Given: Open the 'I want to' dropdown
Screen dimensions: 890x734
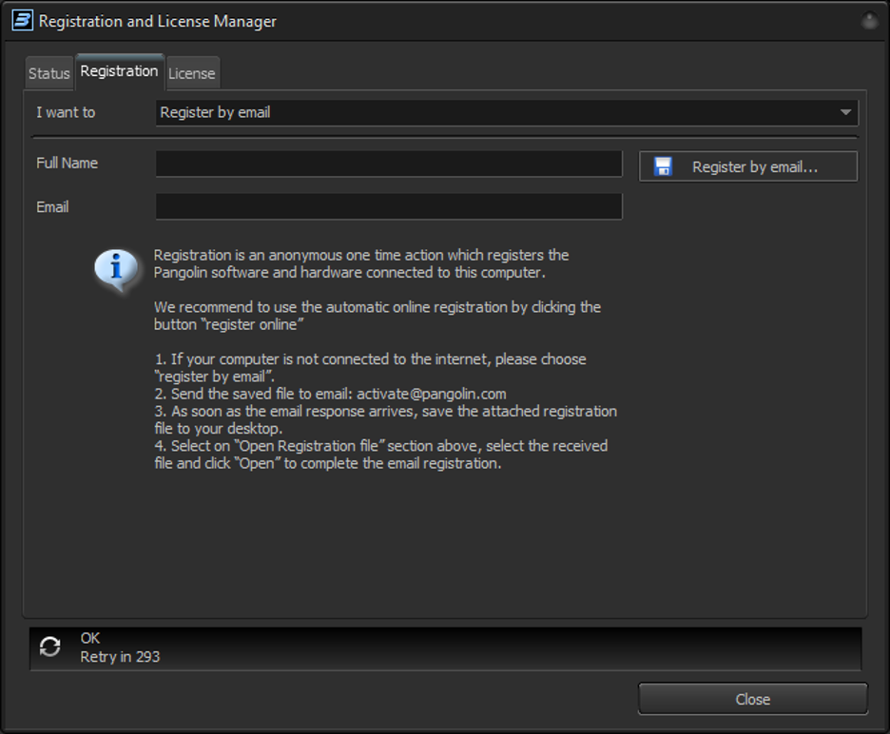Looking at the screenshot, I should [x=507, y=112].
